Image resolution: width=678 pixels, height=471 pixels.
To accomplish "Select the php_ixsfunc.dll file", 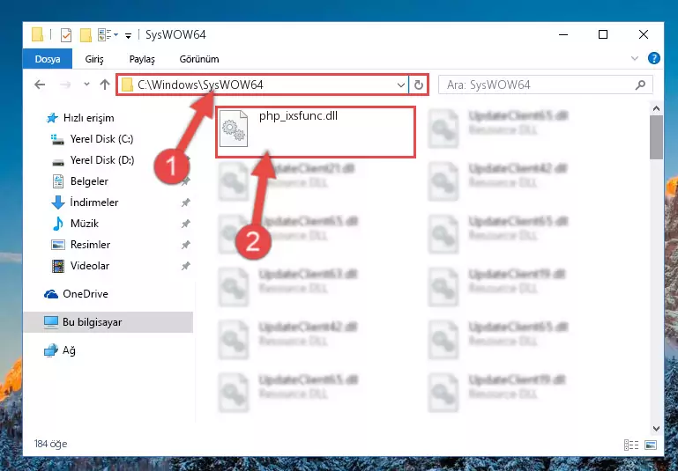I will coord(316,132).
